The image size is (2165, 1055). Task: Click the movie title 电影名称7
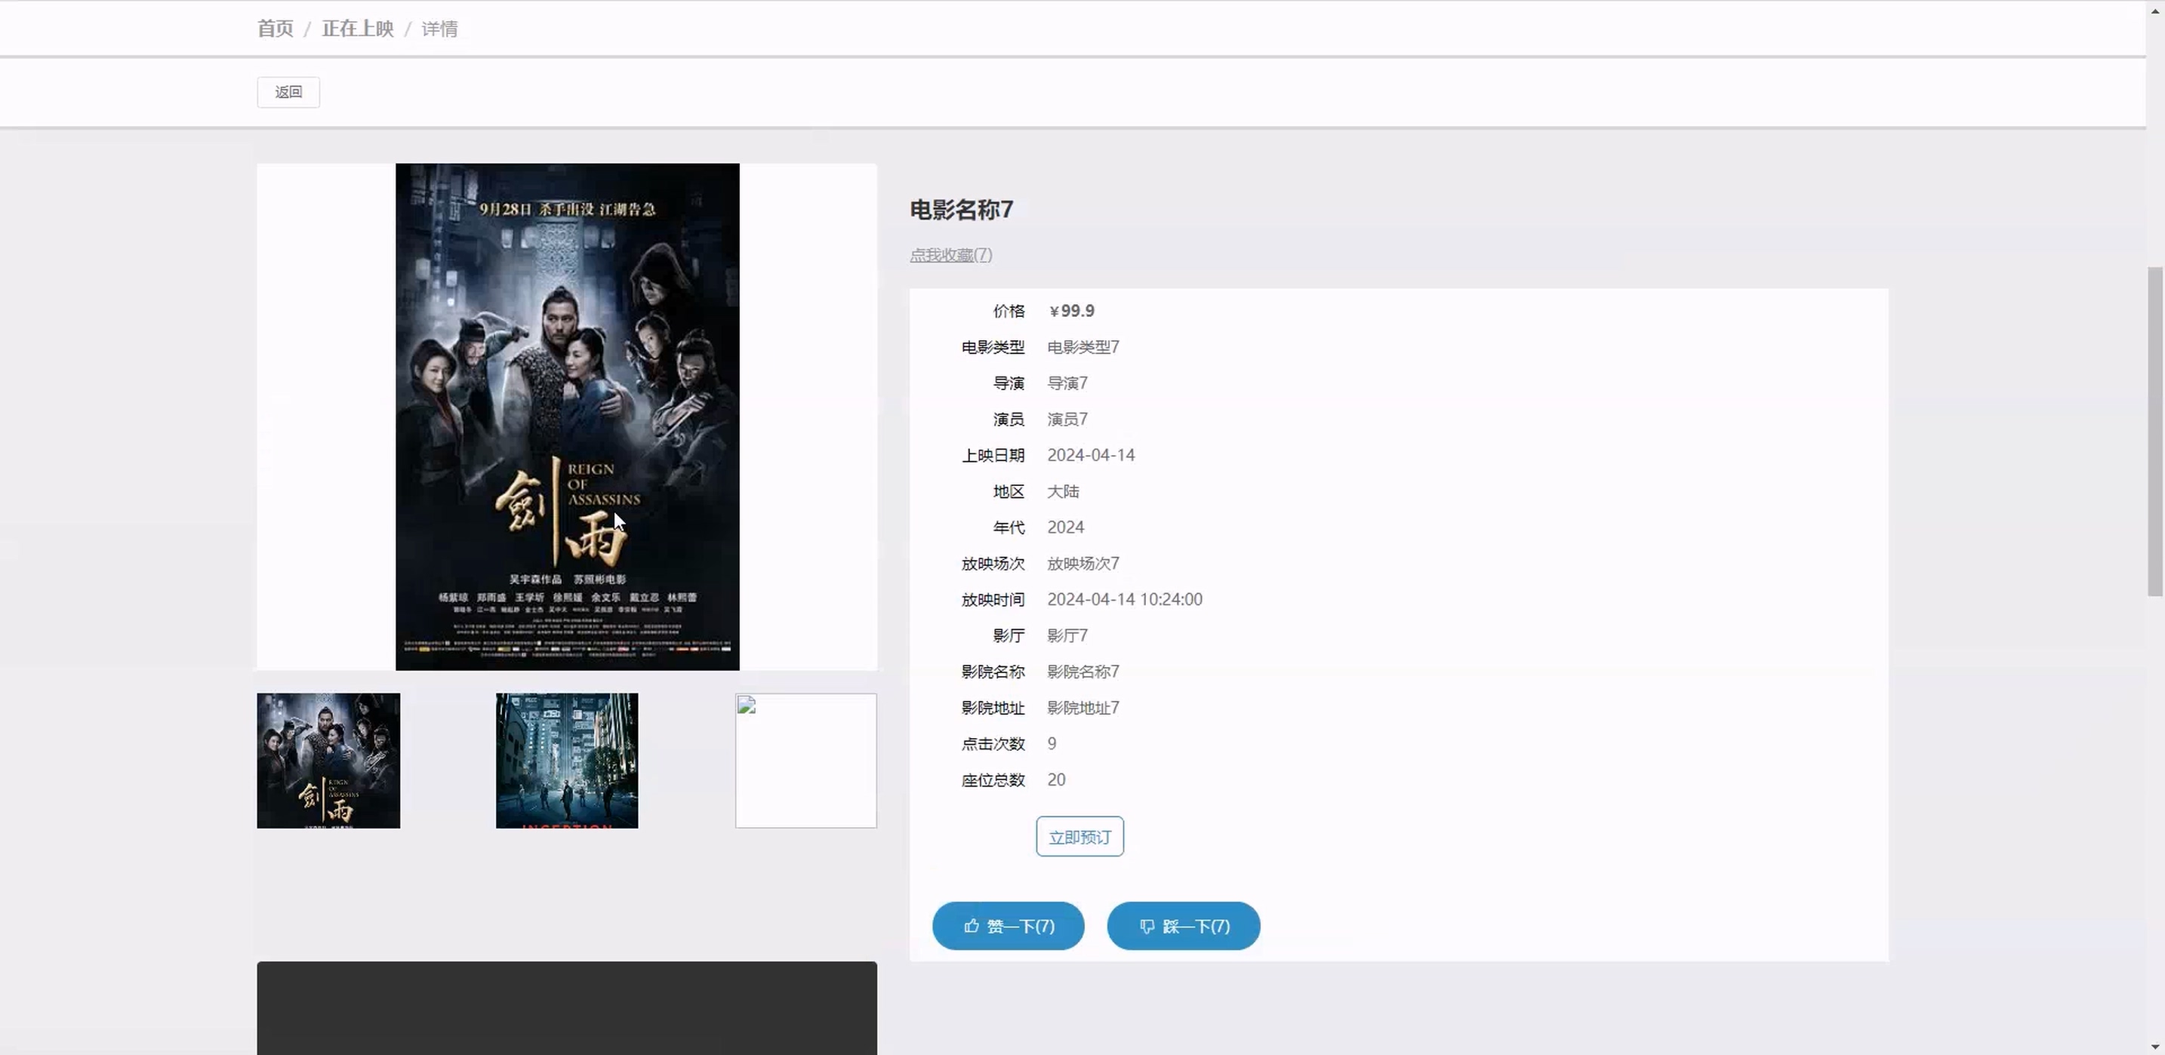pyautogui.click(x=962, y=209)
